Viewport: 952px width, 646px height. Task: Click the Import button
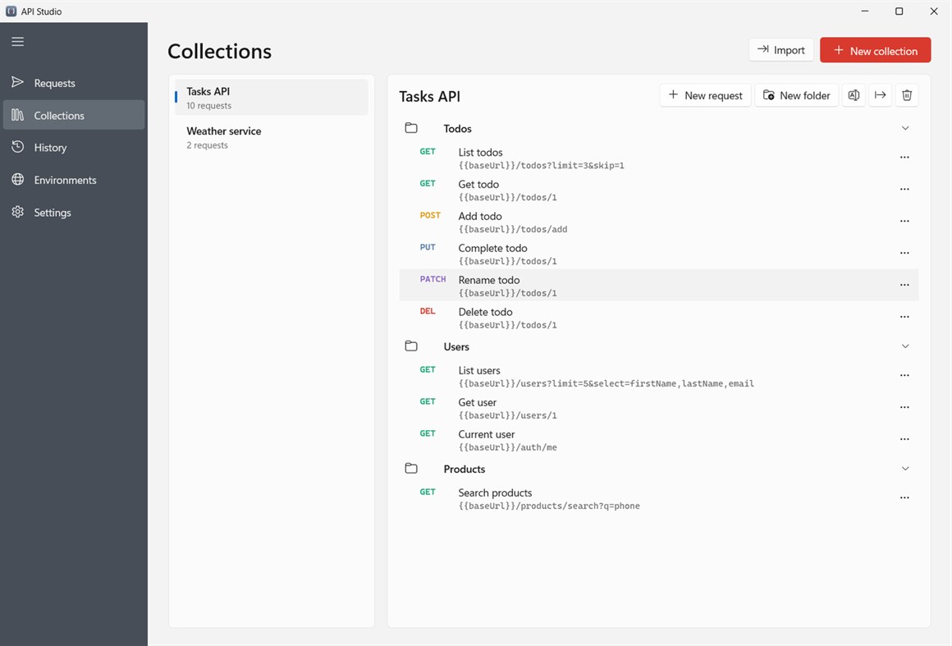781,50
